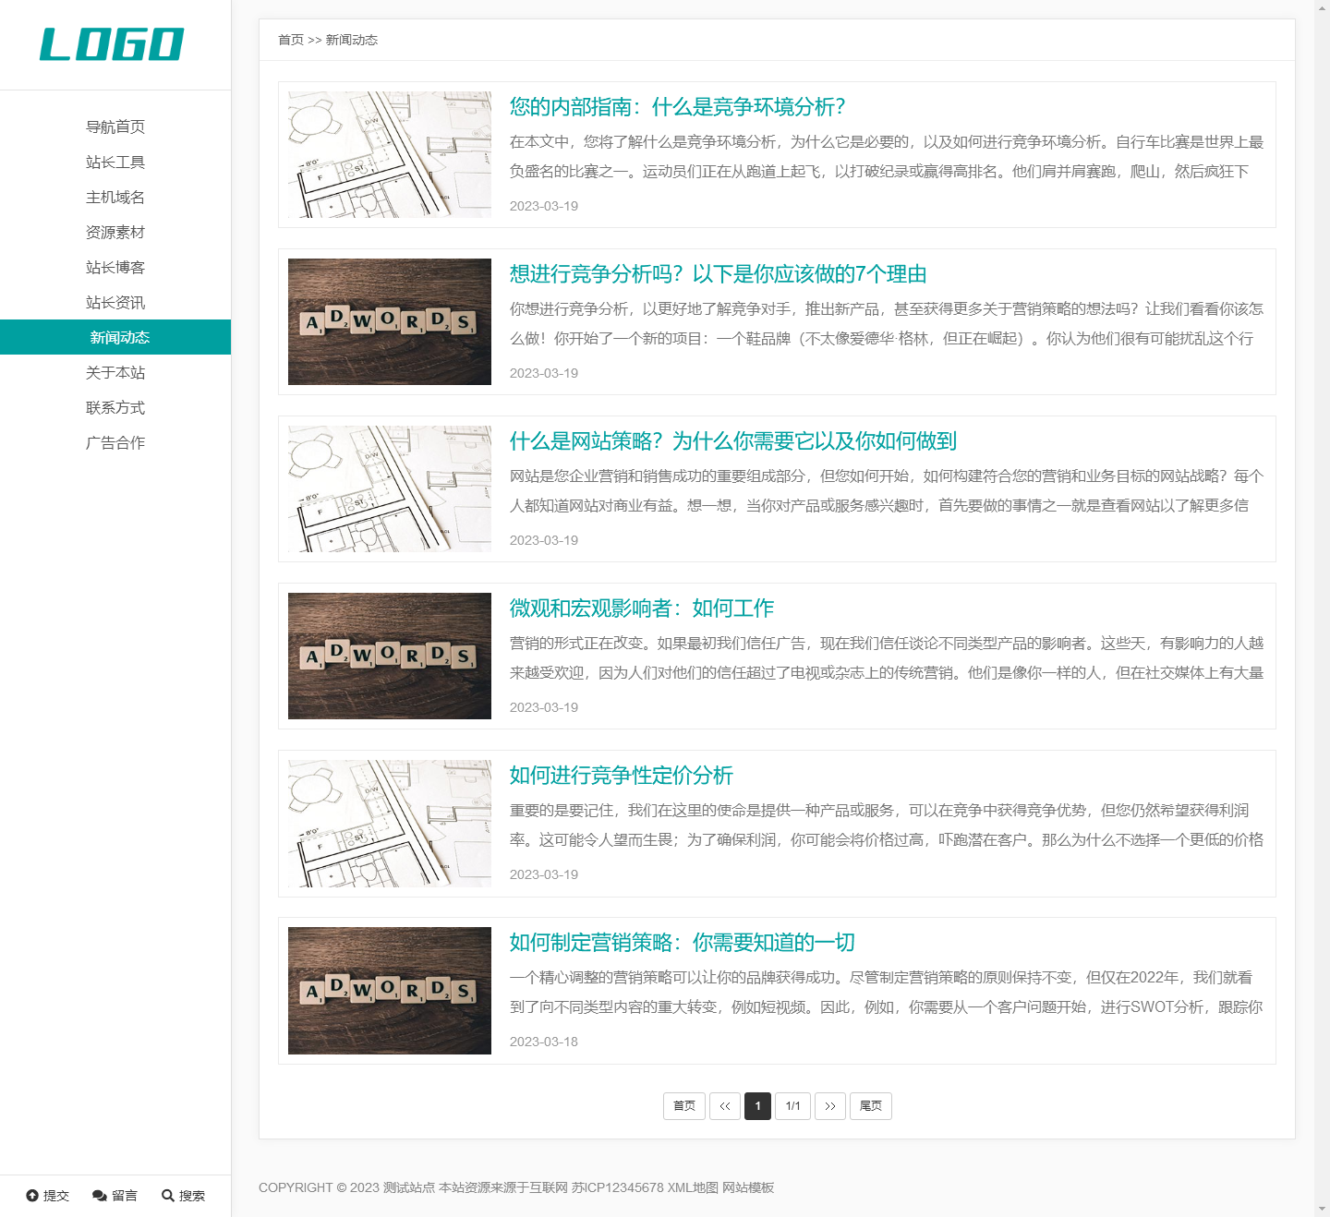Open 站长博客 menu entry
This screenshot has width=1330, height=1217.
point(115,267)
